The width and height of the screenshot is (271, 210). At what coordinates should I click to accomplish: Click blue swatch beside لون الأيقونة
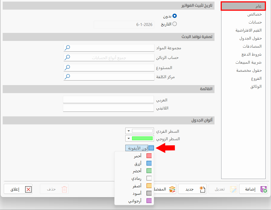pos(151,148)
